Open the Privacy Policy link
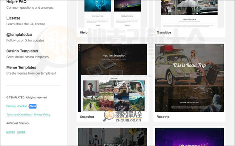This screenshot has width=235, height=146. 42,115
